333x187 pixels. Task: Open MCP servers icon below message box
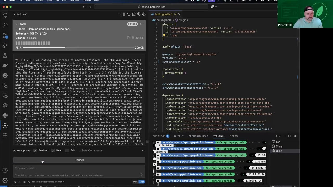tap(24, 182)
